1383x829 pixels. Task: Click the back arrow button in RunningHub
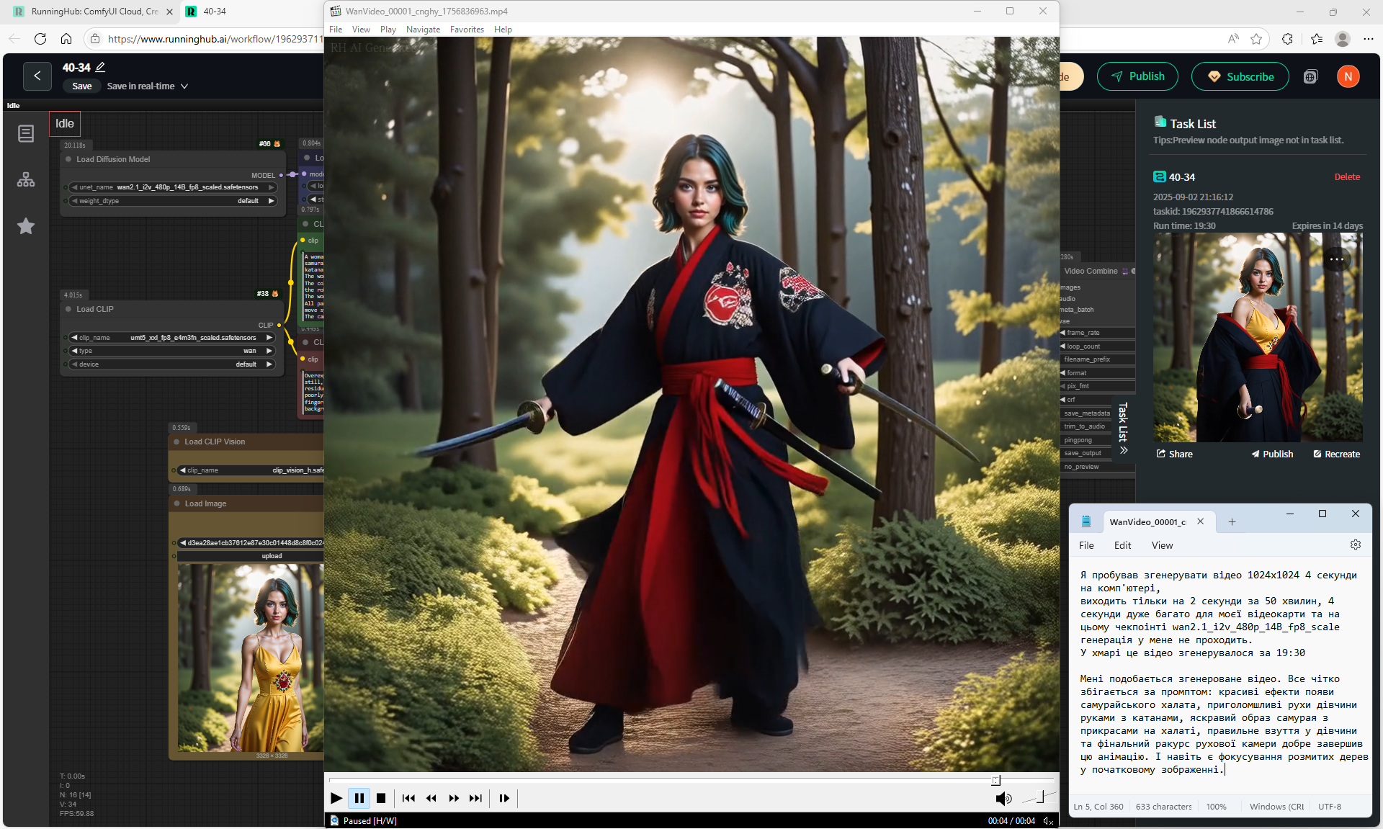37,76
